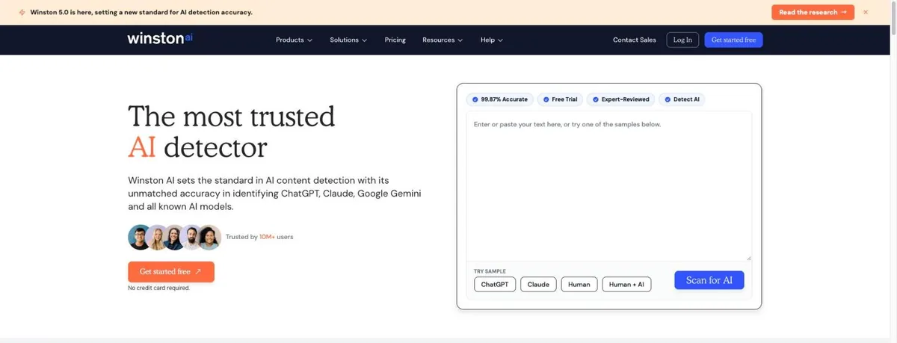Click the Expert-Reviewed badge
897x343 pixels.
(x=621, y=99)
